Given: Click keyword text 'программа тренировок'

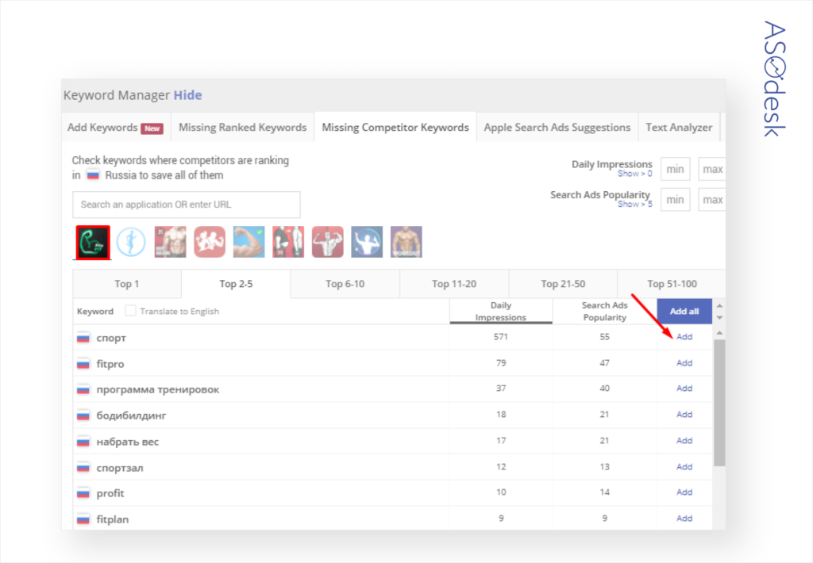Looking at the screenshot, I should 158,389.
